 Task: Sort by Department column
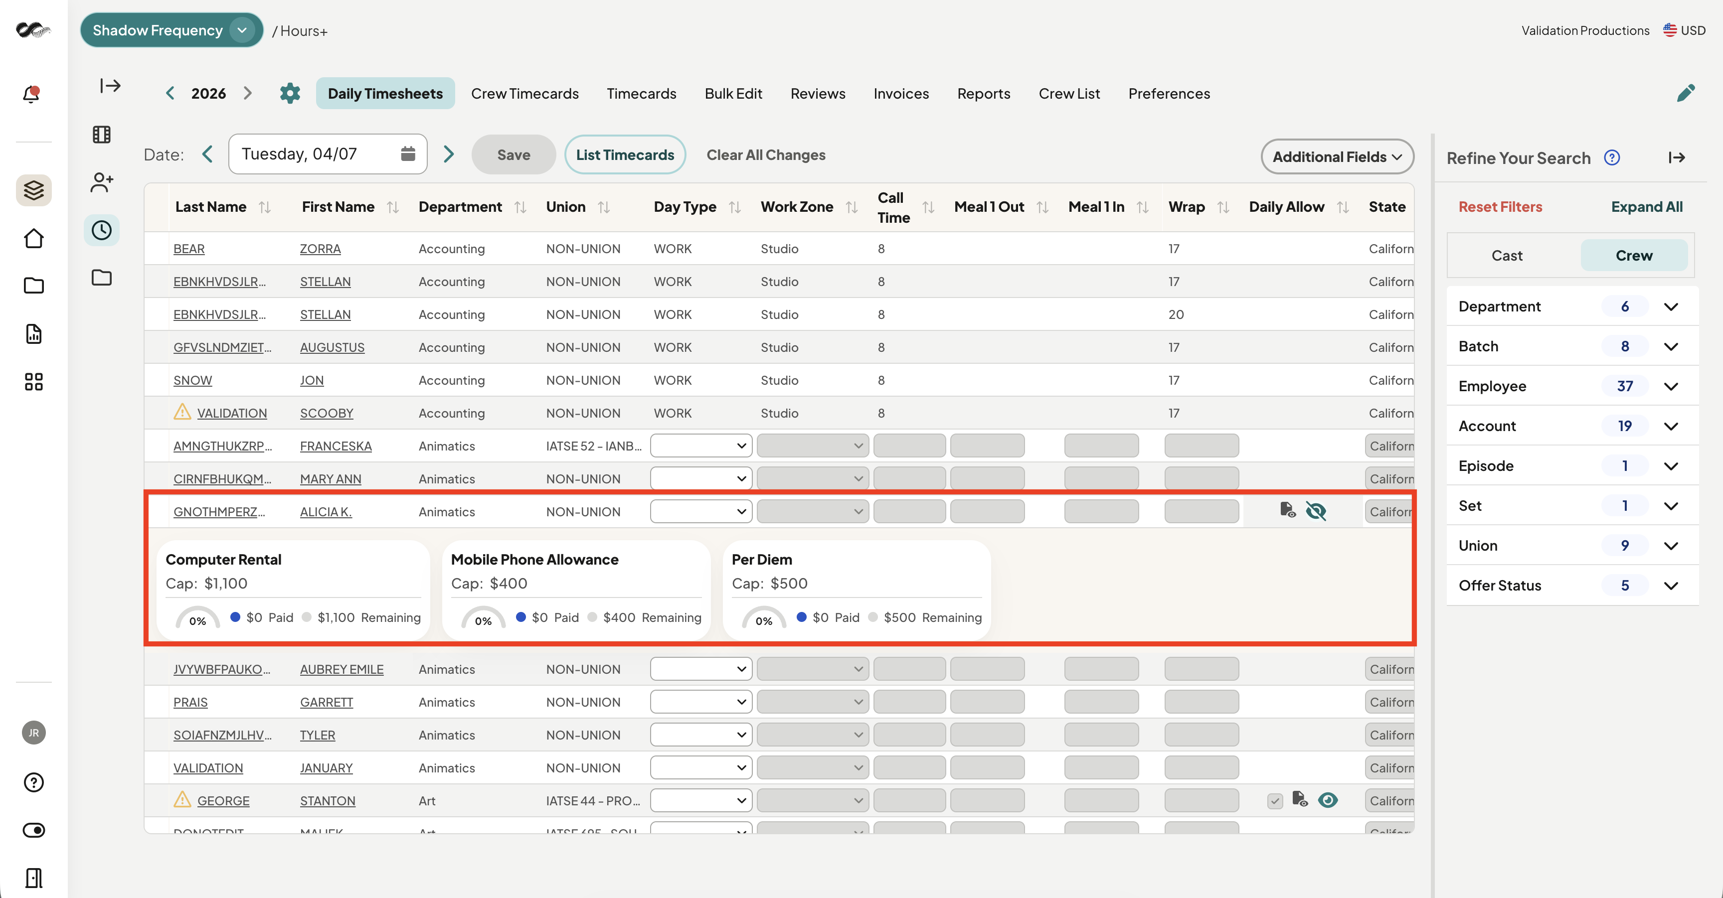pyautogui.click(x=520, y=207)
